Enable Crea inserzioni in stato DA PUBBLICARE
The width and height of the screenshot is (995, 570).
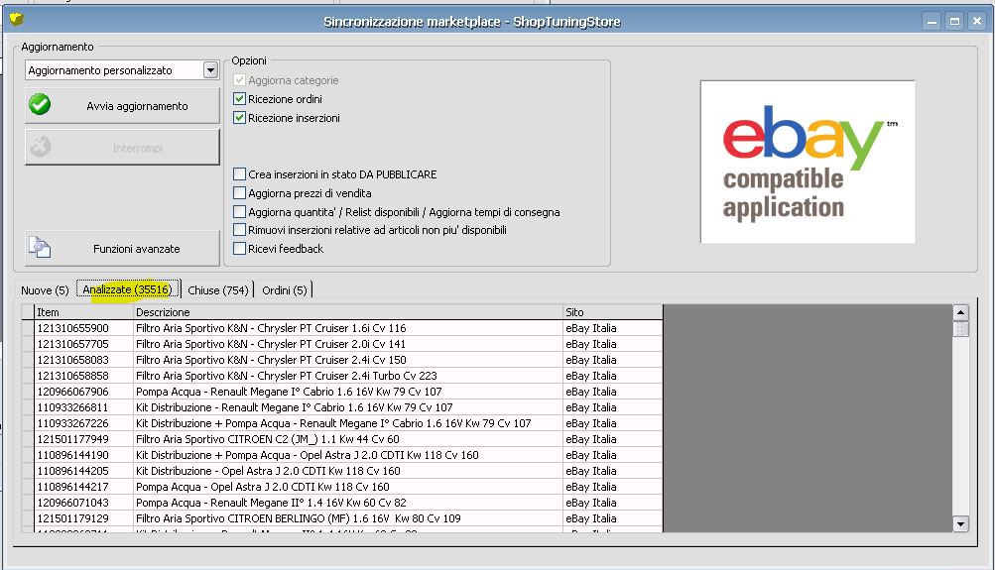tap(239, 173)
